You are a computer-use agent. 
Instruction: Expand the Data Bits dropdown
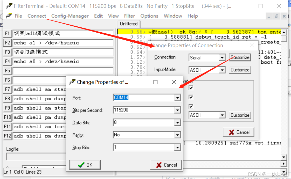178,123
